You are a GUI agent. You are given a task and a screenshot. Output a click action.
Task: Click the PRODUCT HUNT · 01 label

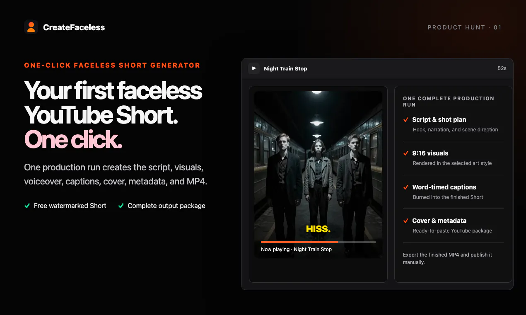[x=464, y=27]
